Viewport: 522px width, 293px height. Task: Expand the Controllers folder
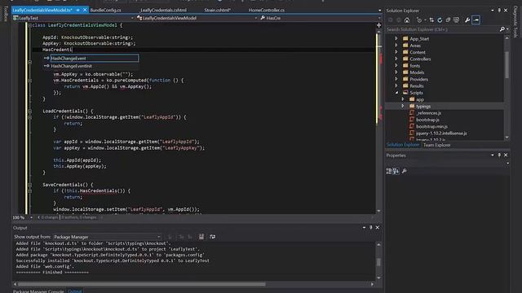click(396, 59)
